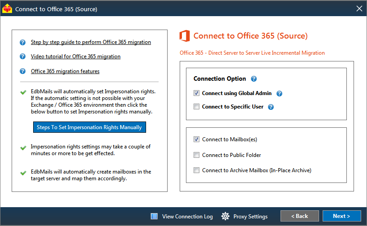Enable Connect to Specific User checkbox
This screenshot has height=226, width=367.
point(196,107)
